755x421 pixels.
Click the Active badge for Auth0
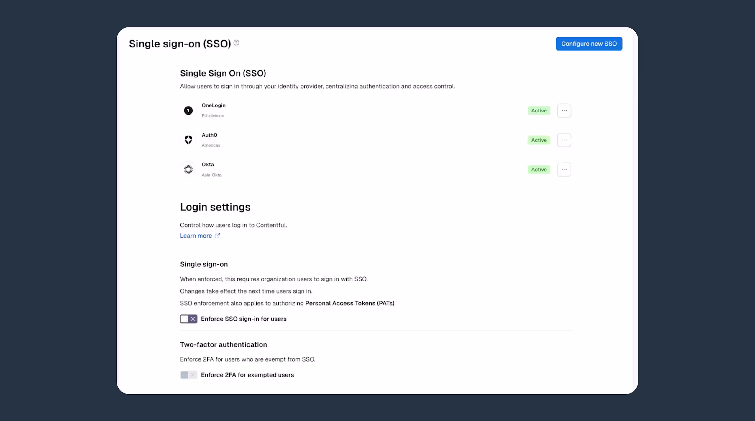coord(539,140)
